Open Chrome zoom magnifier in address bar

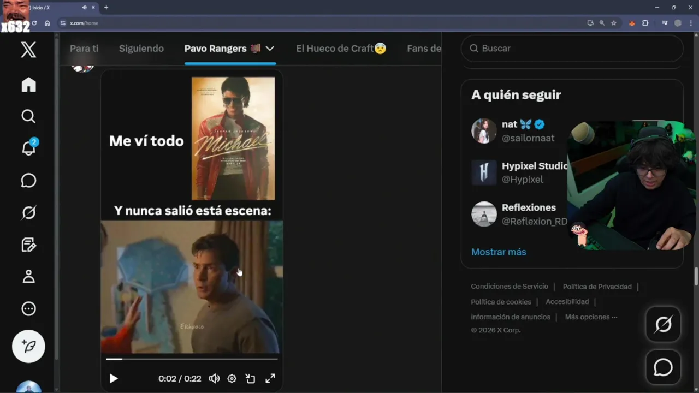(602, 23)
